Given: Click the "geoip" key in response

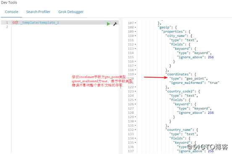Looking at the screenshot, I should 164,27.
